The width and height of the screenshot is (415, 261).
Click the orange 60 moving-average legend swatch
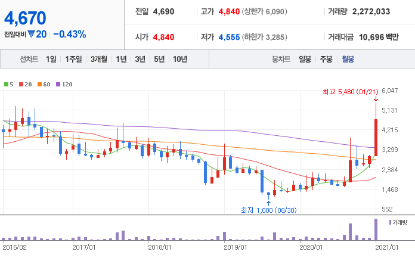[40, 85]
